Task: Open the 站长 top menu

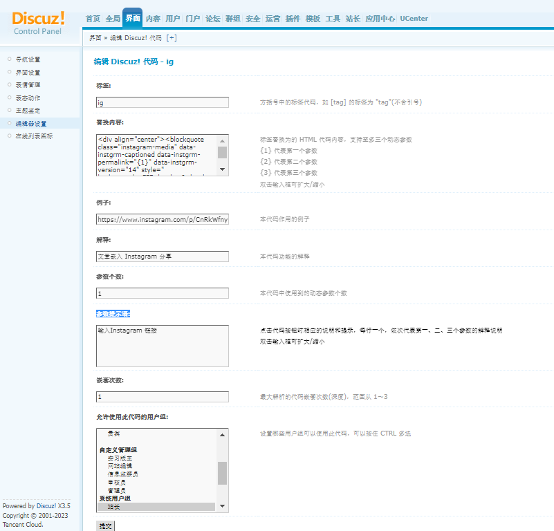Action: click(x=353, y=19)
